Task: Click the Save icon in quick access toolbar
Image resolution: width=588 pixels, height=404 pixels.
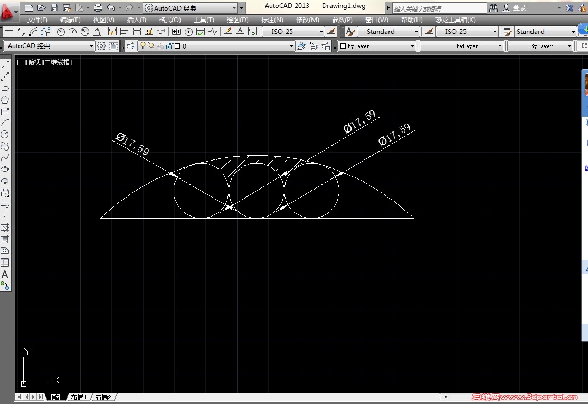Action: point(54,7)
